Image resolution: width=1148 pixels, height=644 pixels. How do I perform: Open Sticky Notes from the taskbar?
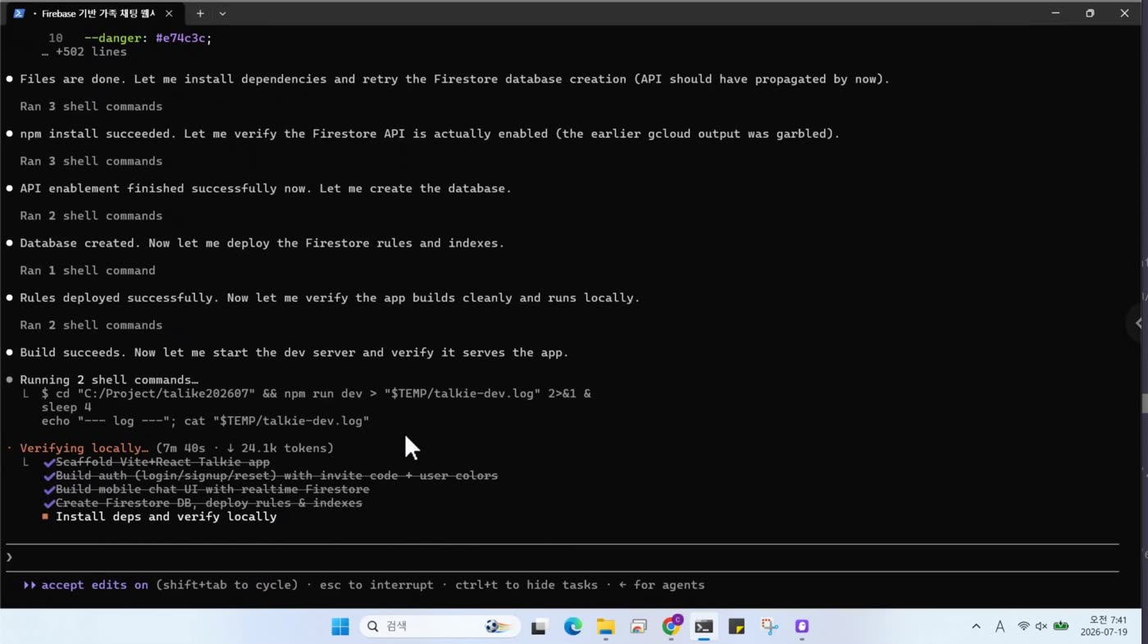(x=736, y=627)
